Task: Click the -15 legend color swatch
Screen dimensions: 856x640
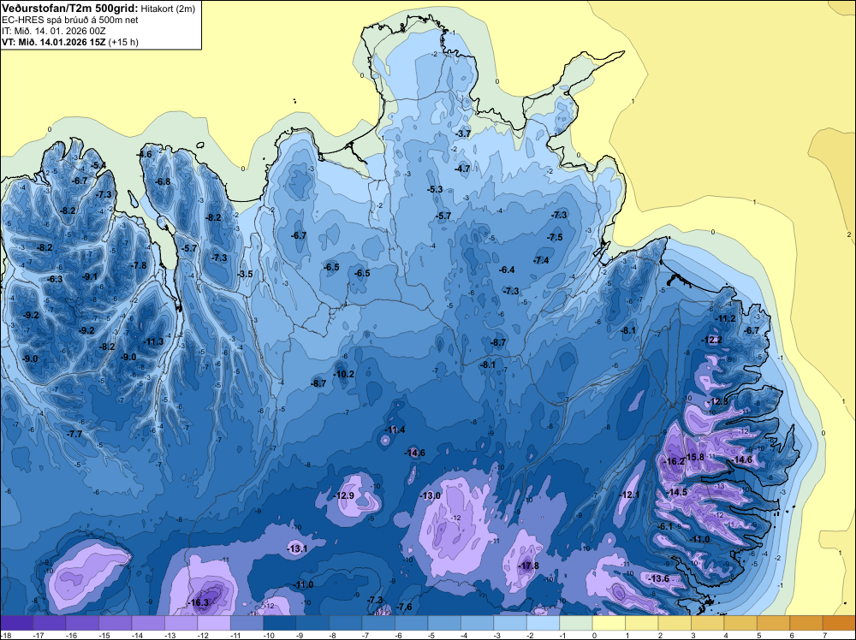Action: (116, 623)
